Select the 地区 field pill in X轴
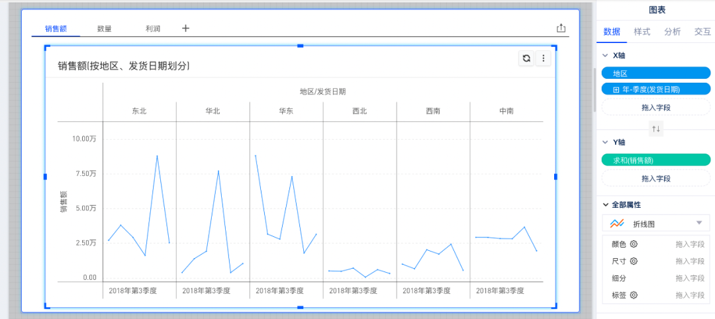The image size is (715, 319). (655, 73)
